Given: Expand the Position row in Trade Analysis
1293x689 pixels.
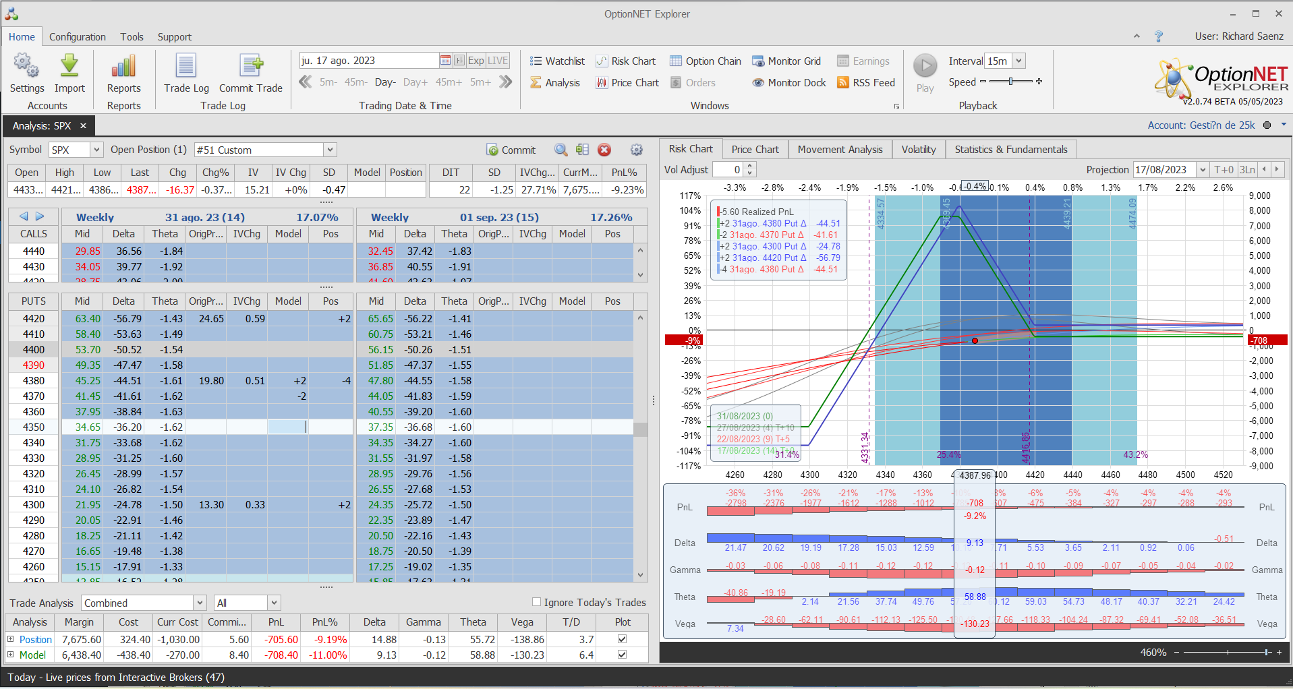Looking at the screenshot, I should pyautogui.click(x=11, y=639).
